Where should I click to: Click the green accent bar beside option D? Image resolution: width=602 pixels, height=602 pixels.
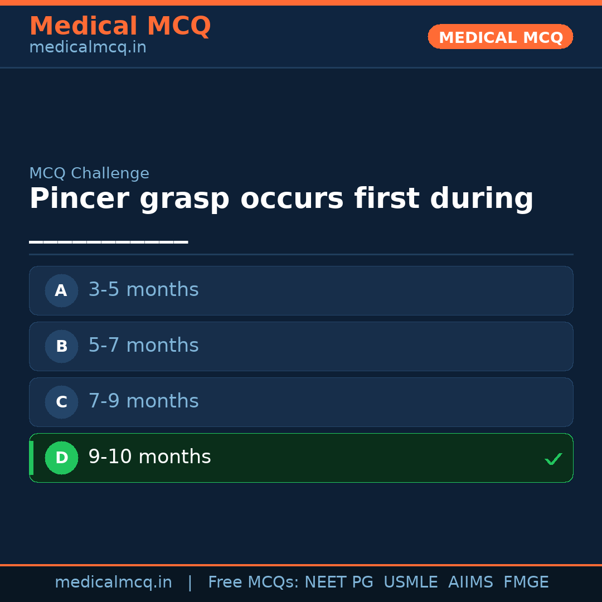click(31, 458)
